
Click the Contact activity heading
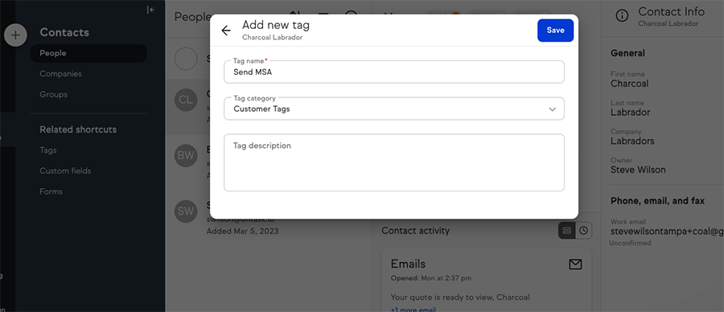click(415, 231)
